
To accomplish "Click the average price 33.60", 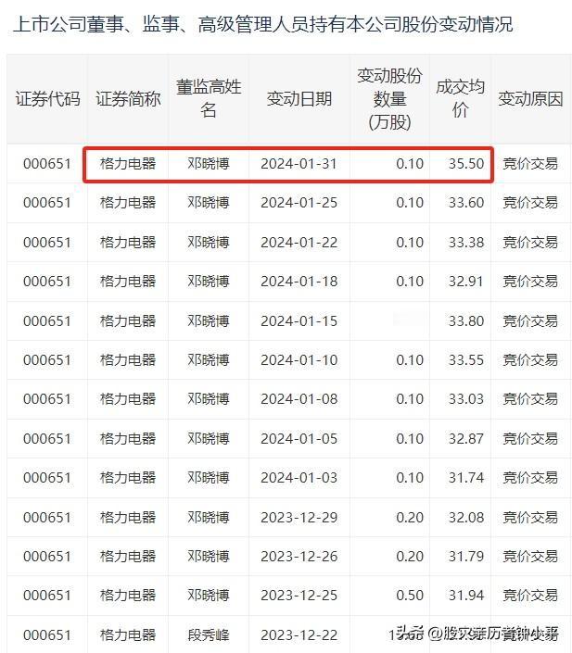I will coord(466,203).
